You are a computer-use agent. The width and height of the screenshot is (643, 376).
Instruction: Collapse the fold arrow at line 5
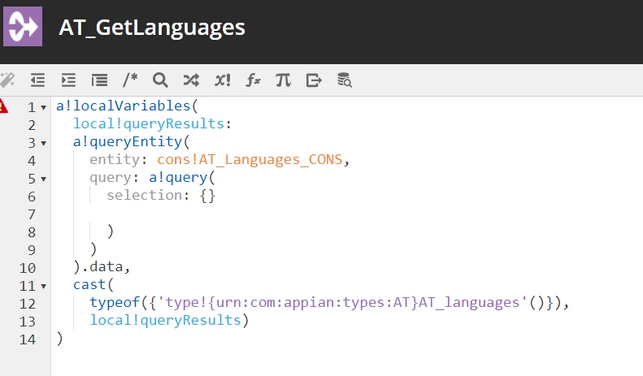point(43,179)
